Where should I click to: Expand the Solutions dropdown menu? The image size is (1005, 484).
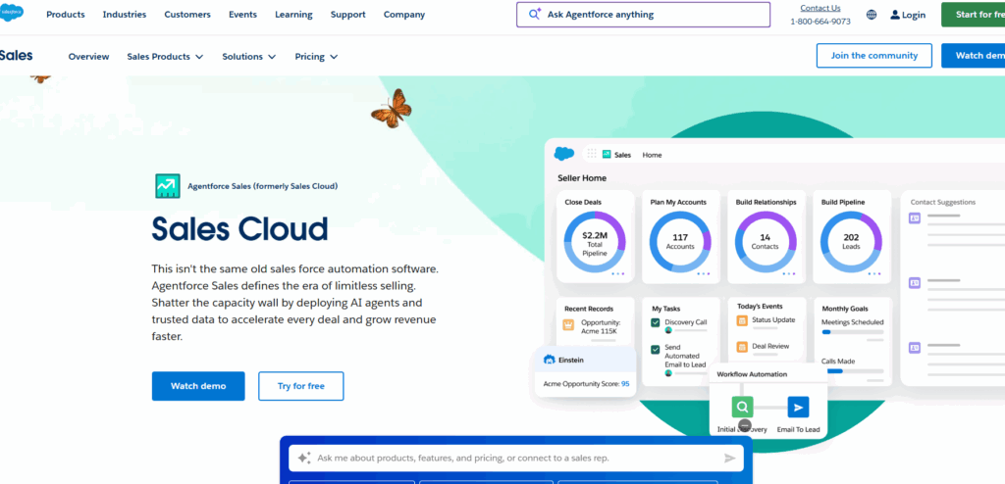tap(249, 57)
